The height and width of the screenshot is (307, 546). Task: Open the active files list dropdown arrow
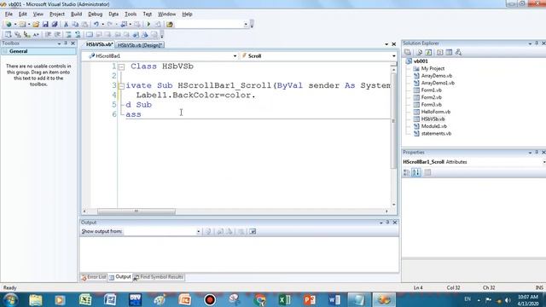(x=386, y=44)
